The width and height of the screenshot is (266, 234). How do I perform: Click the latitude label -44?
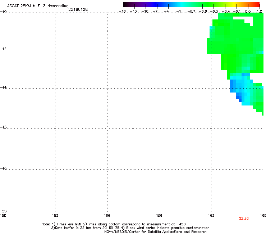[3, 87]
